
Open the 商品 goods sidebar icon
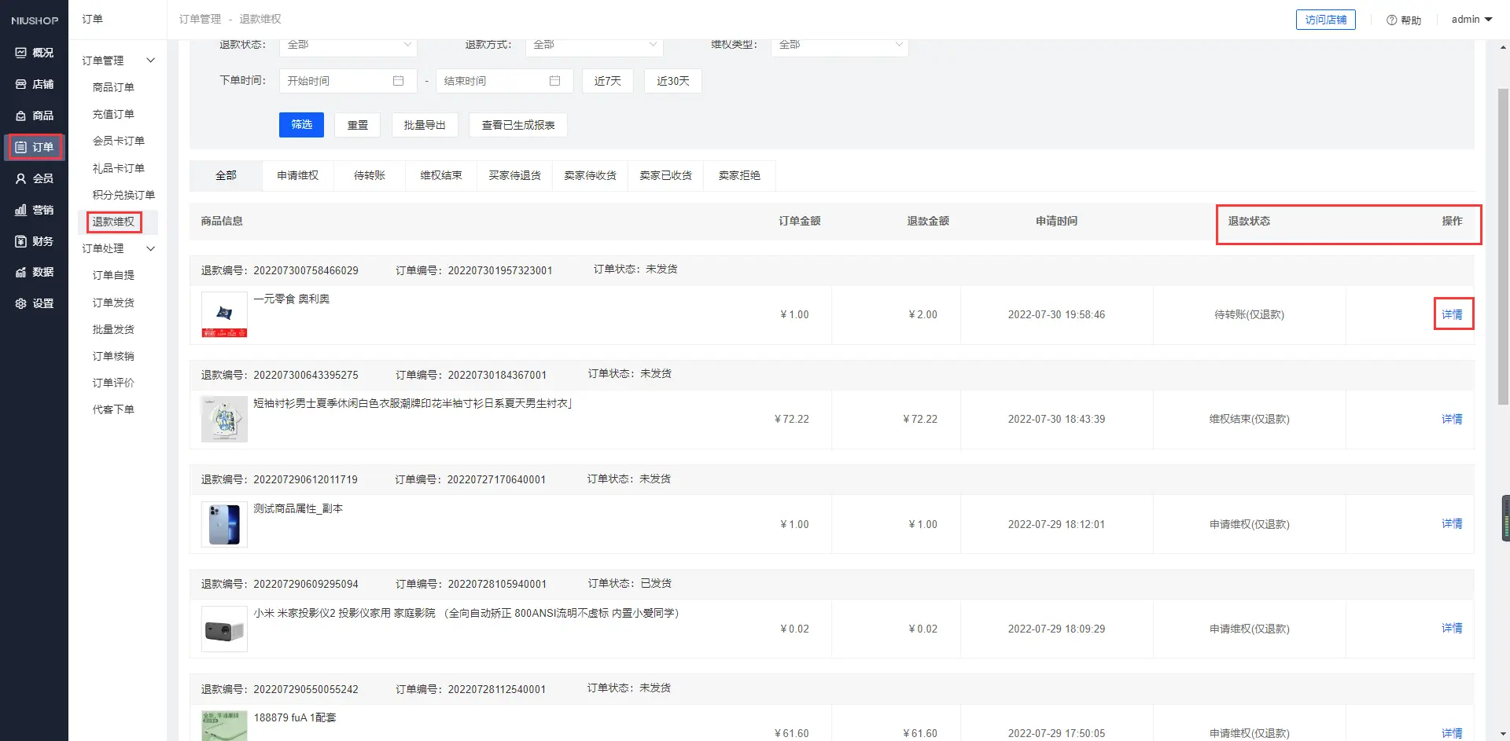click(21, 116)
